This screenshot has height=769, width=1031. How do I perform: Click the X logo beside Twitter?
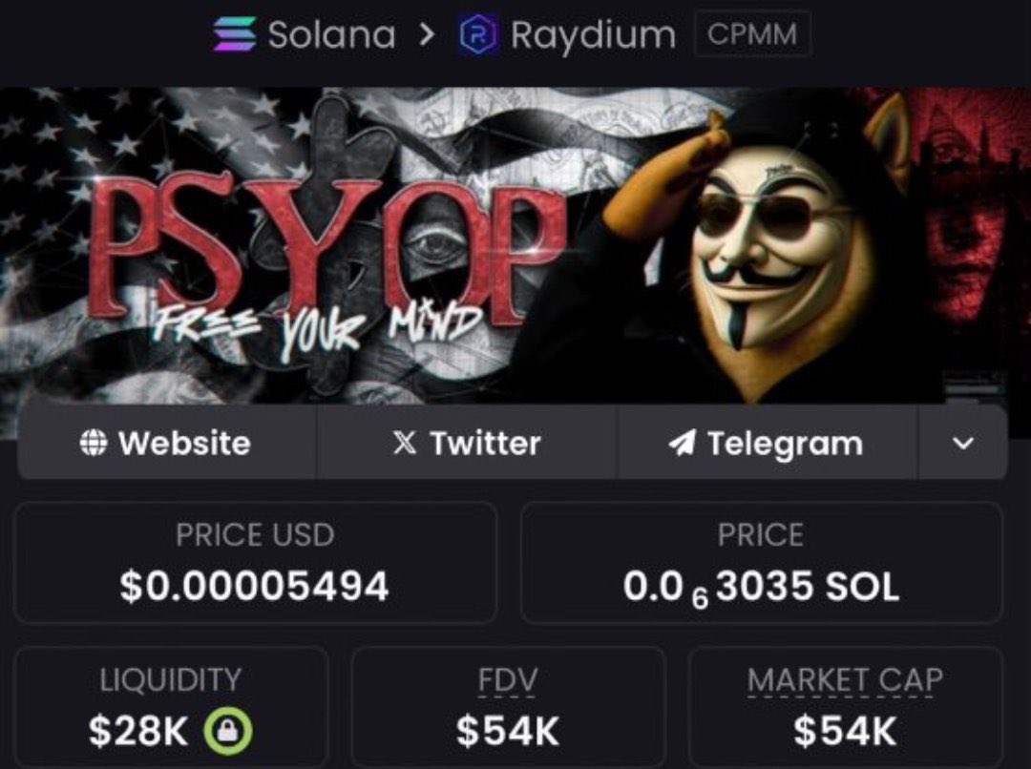pos(405,443)
